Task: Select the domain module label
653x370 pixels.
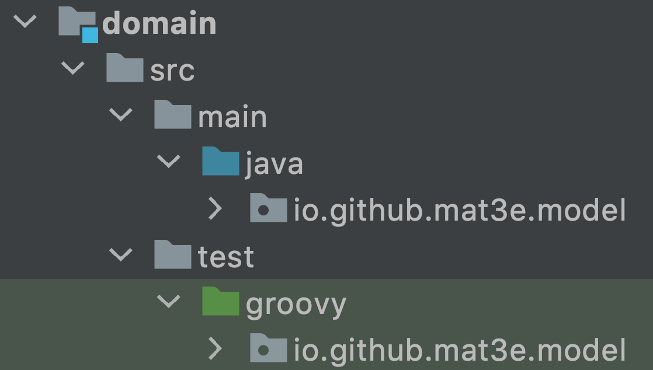Action: (x=159, y=23)
